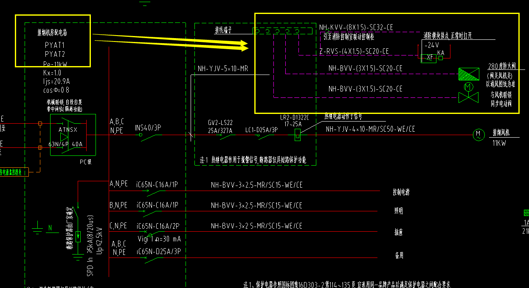Viewport: 529px width, 288px height.
Task: Click the PC级 label below the switch
Action: [x=86, y=162]
